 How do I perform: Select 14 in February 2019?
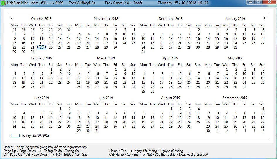pyautogui.click(x=41, y=78)
